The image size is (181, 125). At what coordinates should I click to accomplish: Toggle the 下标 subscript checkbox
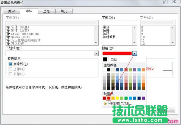pyautogui.click(x=11, y=74)
